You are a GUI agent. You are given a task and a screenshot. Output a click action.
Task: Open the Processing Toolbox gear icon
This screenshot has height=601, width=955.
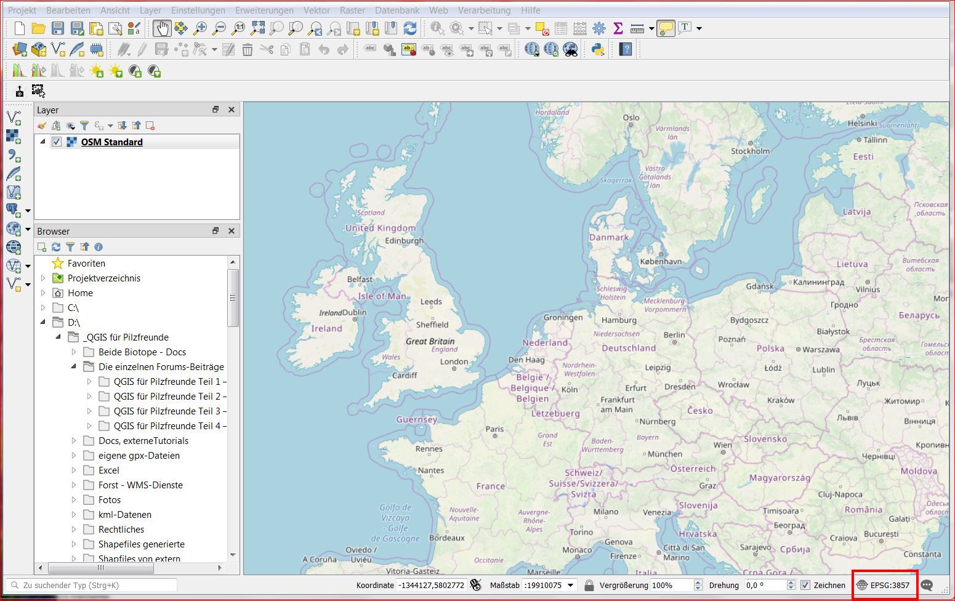pos(598,28)
